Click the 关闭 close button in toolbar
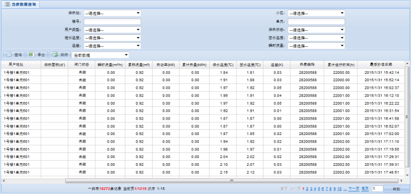 [x=60, y=55]
